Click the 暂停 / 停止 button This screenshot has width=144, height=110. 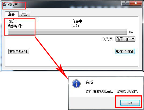(x=125, y=52)
